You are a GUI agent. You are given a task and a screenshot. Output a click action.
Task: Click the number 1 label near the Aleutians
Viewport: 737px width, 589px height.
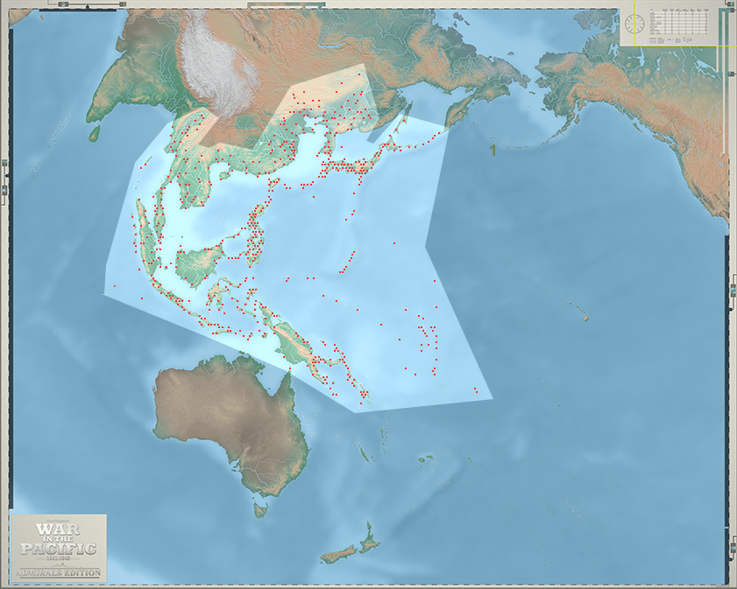click(x=493, y=151)
